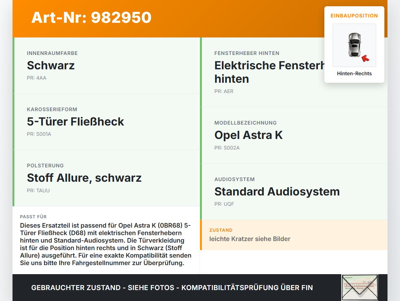Click the code 'PR: AER'
Viewport: 400px width, 301px height.
[224, 91]
